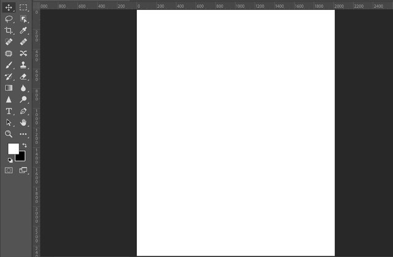
Task: Open the Edit Toolbar three-dots menu
Action: click(23, 134)
